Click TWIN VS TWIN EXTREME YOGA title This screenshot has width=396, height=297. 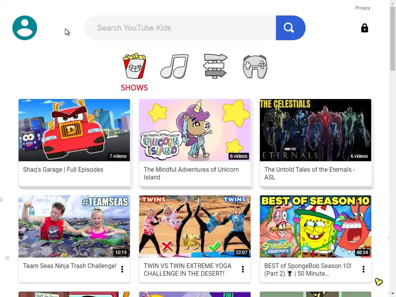188,270
